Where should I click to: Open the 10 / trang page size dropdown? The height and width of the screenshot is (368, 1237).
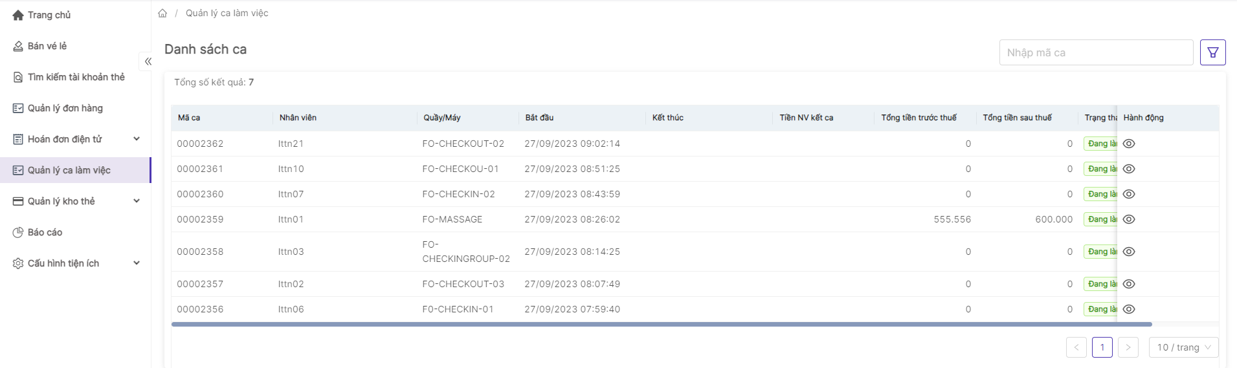pos(1183,347)
